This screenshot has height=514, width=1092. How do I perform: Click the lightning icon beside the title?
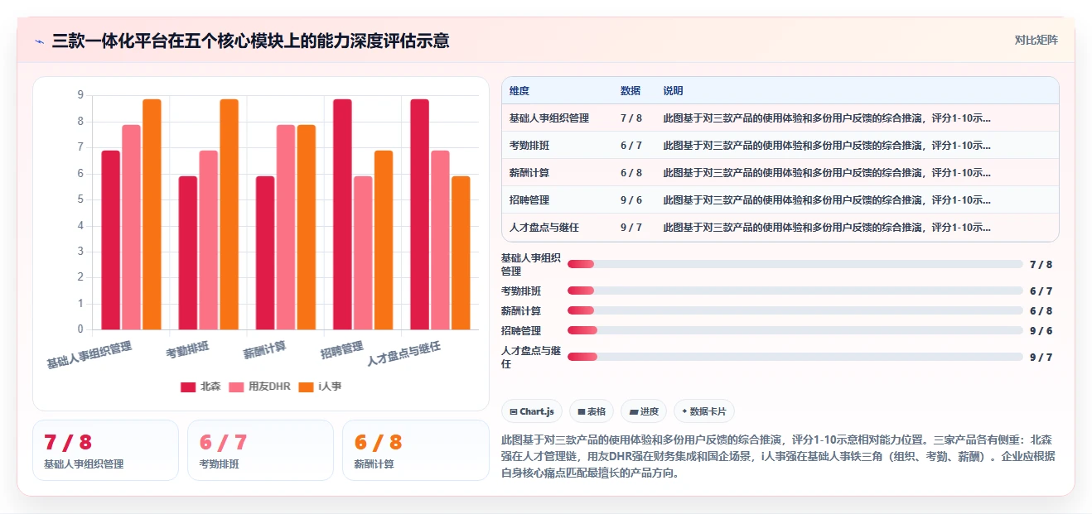[x=40, y=41]
